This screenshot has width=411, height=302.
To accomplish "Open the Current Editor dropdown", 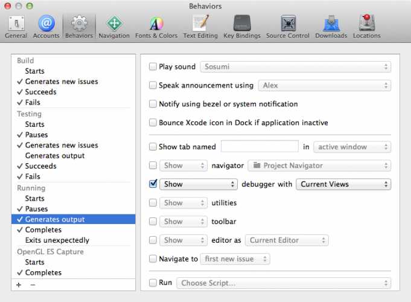I will click(x=287, y=240).
